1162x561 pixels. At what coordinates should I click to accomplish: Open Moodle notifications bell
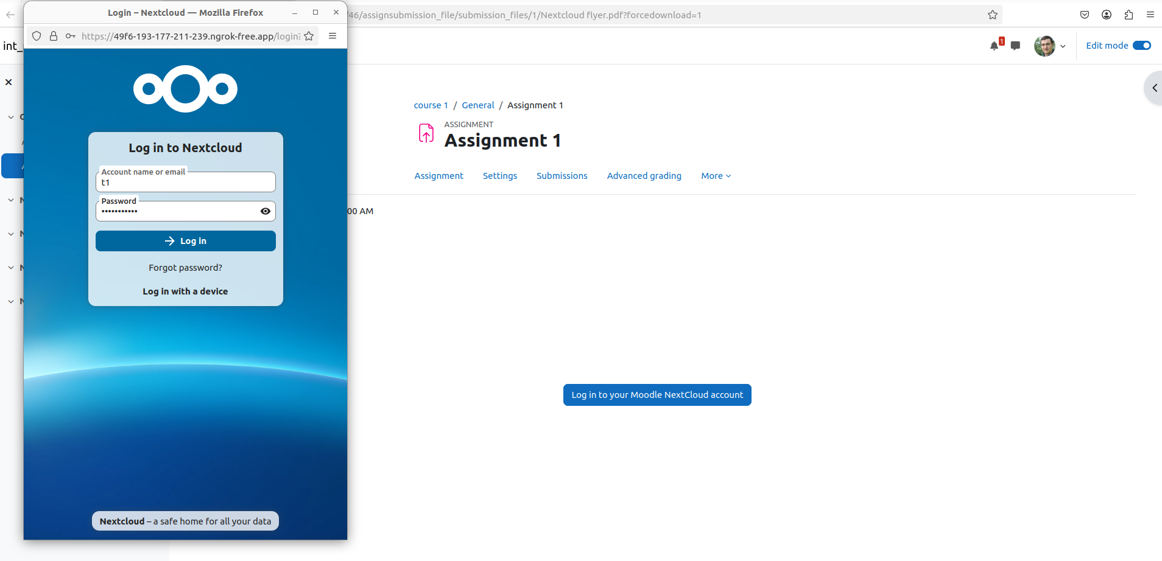click(x=995, y=46)
